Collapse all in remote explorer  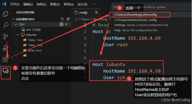click(x=68, y=19)
